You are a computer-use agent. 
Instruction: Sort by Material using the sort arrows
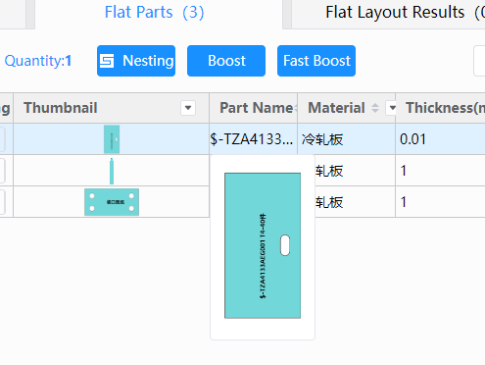[375, 108]
